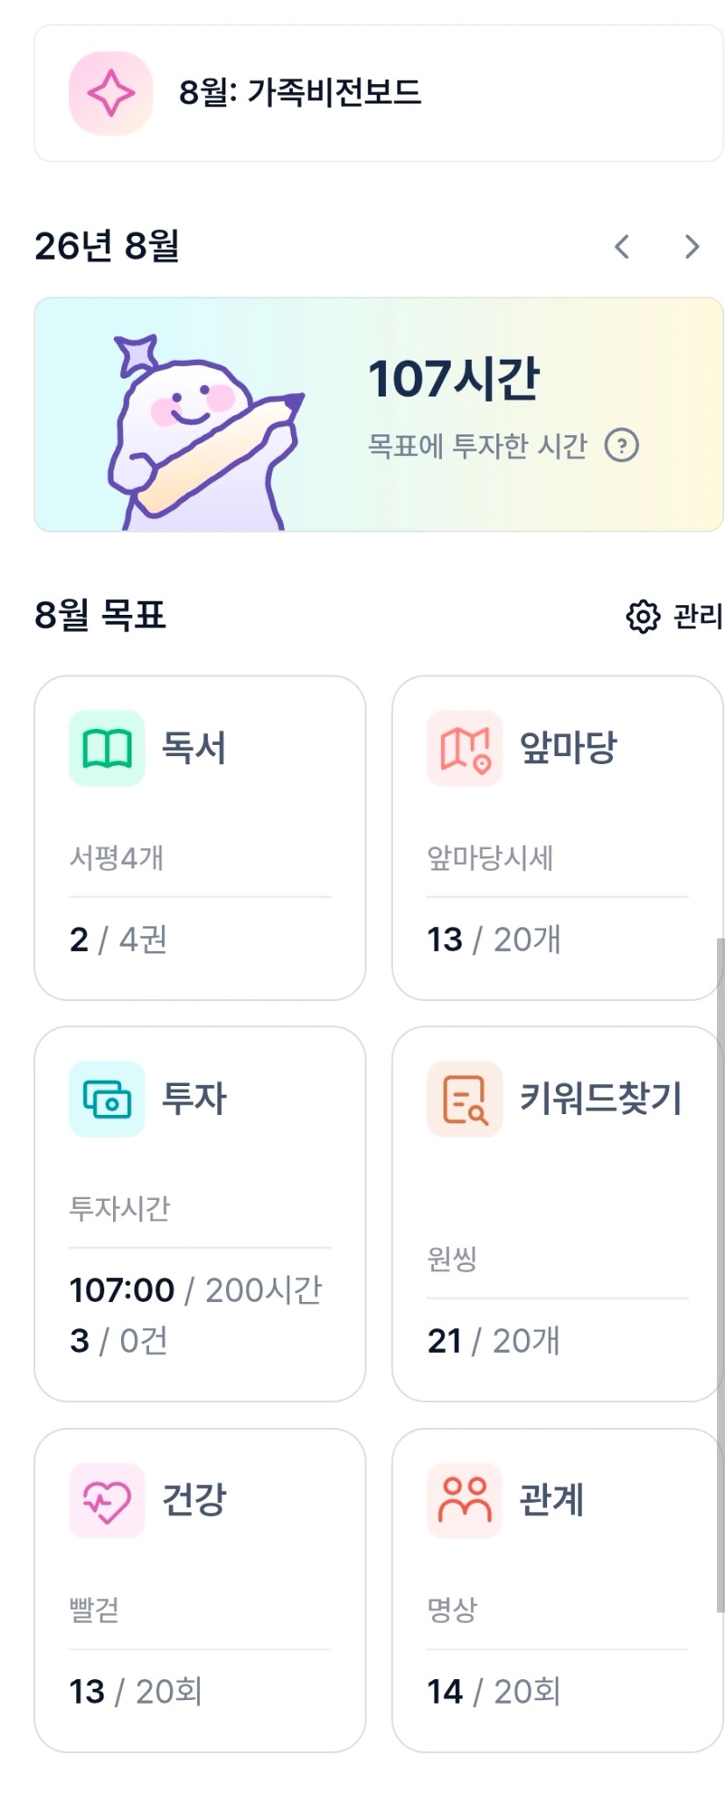Open the green book icon for 독서
The image size is (725, 1794).
point(107,748)
